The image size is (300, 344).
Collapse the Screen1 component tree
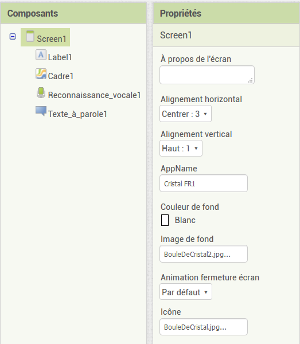click(x=13, y=37)
